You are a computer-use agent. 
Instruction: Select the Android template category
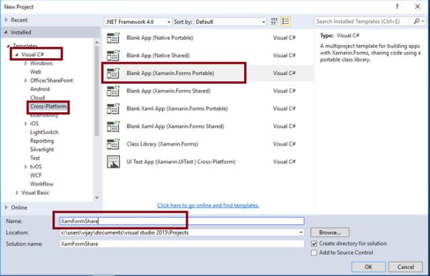click(x=40, y=89)
